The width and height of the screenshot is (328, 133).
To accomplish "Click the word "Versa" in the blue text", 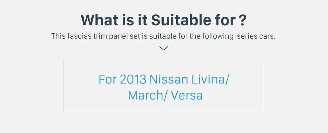I will point(187,95).
